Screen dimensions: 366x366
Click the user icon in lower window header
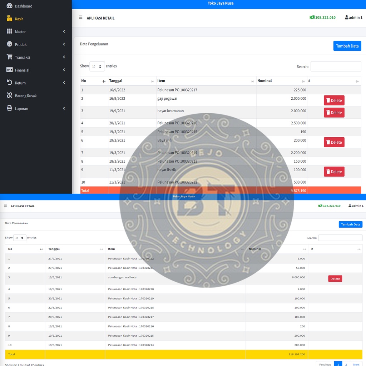(x=350, y=206)
